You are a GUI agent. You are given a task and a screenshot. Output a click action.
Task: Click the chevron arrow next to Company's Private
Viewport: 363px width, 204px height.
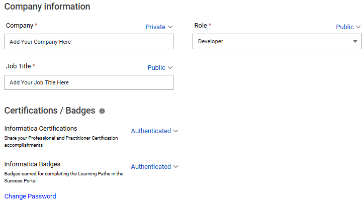[x=170, y=27]
